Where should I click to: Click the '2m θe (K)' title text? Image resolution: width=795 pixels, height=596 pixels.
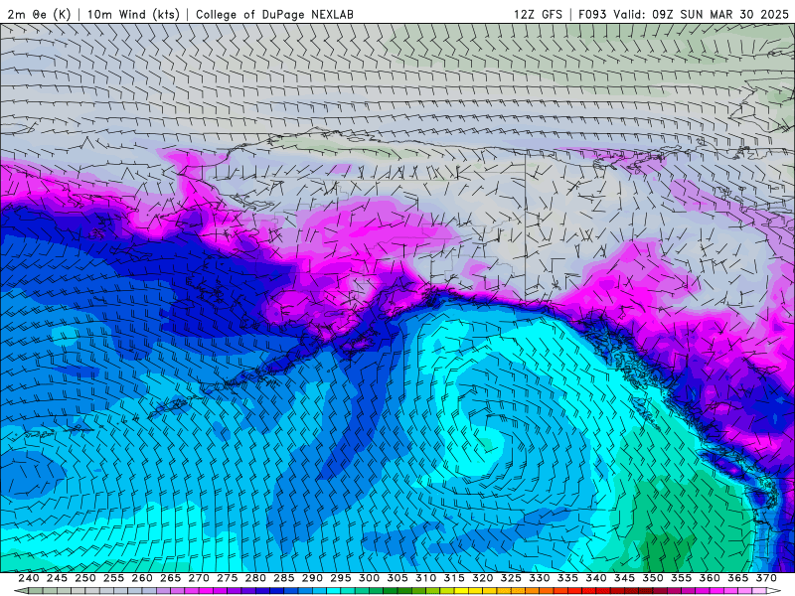(39, 14)
